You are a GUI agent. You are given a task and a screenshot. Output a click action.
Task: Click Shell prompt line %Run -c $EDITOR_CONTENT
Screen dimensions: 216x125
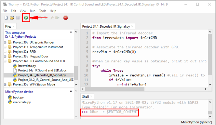click(x=110, y=112)
